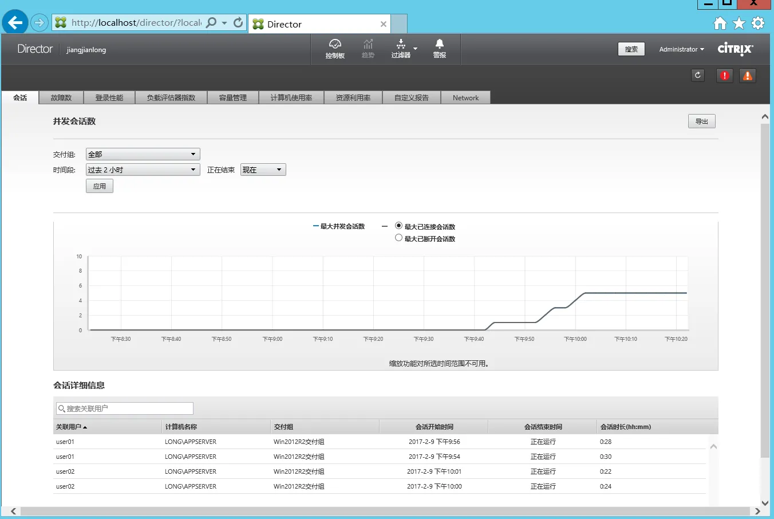Screen dimensions: 774x519
Task: Click the Director logo text
Action: tap(35, 49)
